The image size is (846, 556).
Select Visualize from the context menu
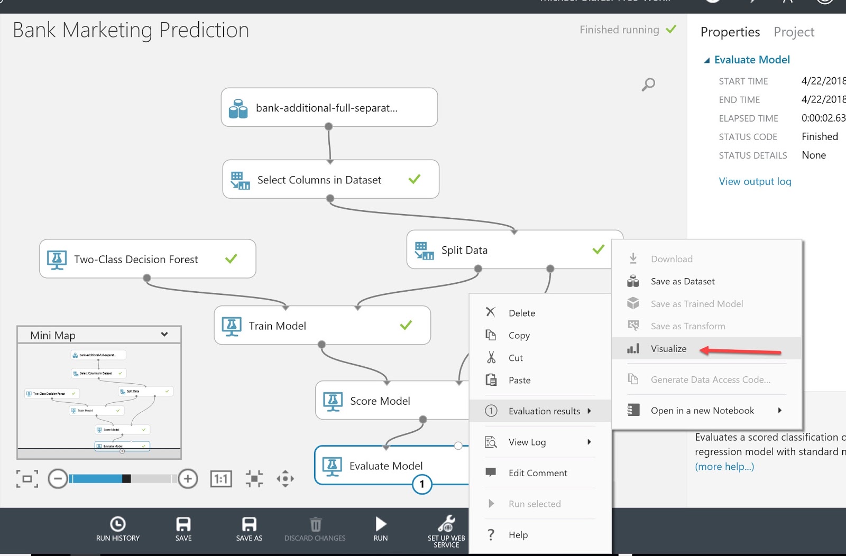(x=668, y=348)
